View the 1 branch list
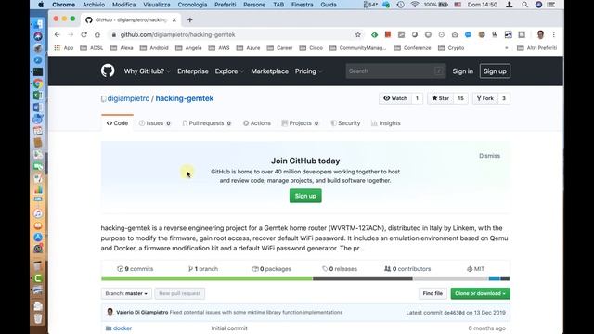Viewport: 594px width, 334px height. (x=203, y=269)
